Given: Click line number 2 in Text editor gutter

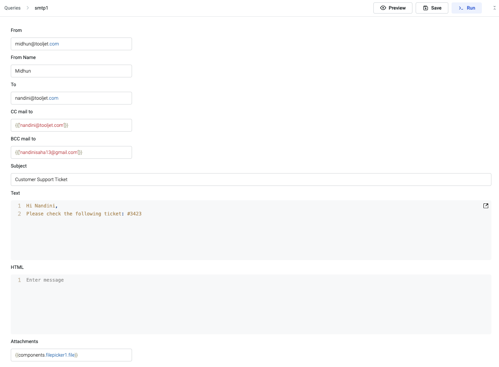Looking at the screenshot, I should [19, 214].
